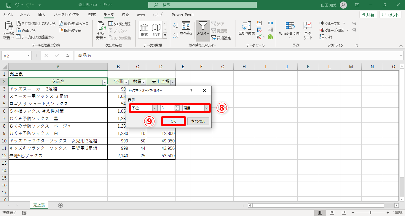Click Flash Fill icon in Data Tools

coord(259,23)
